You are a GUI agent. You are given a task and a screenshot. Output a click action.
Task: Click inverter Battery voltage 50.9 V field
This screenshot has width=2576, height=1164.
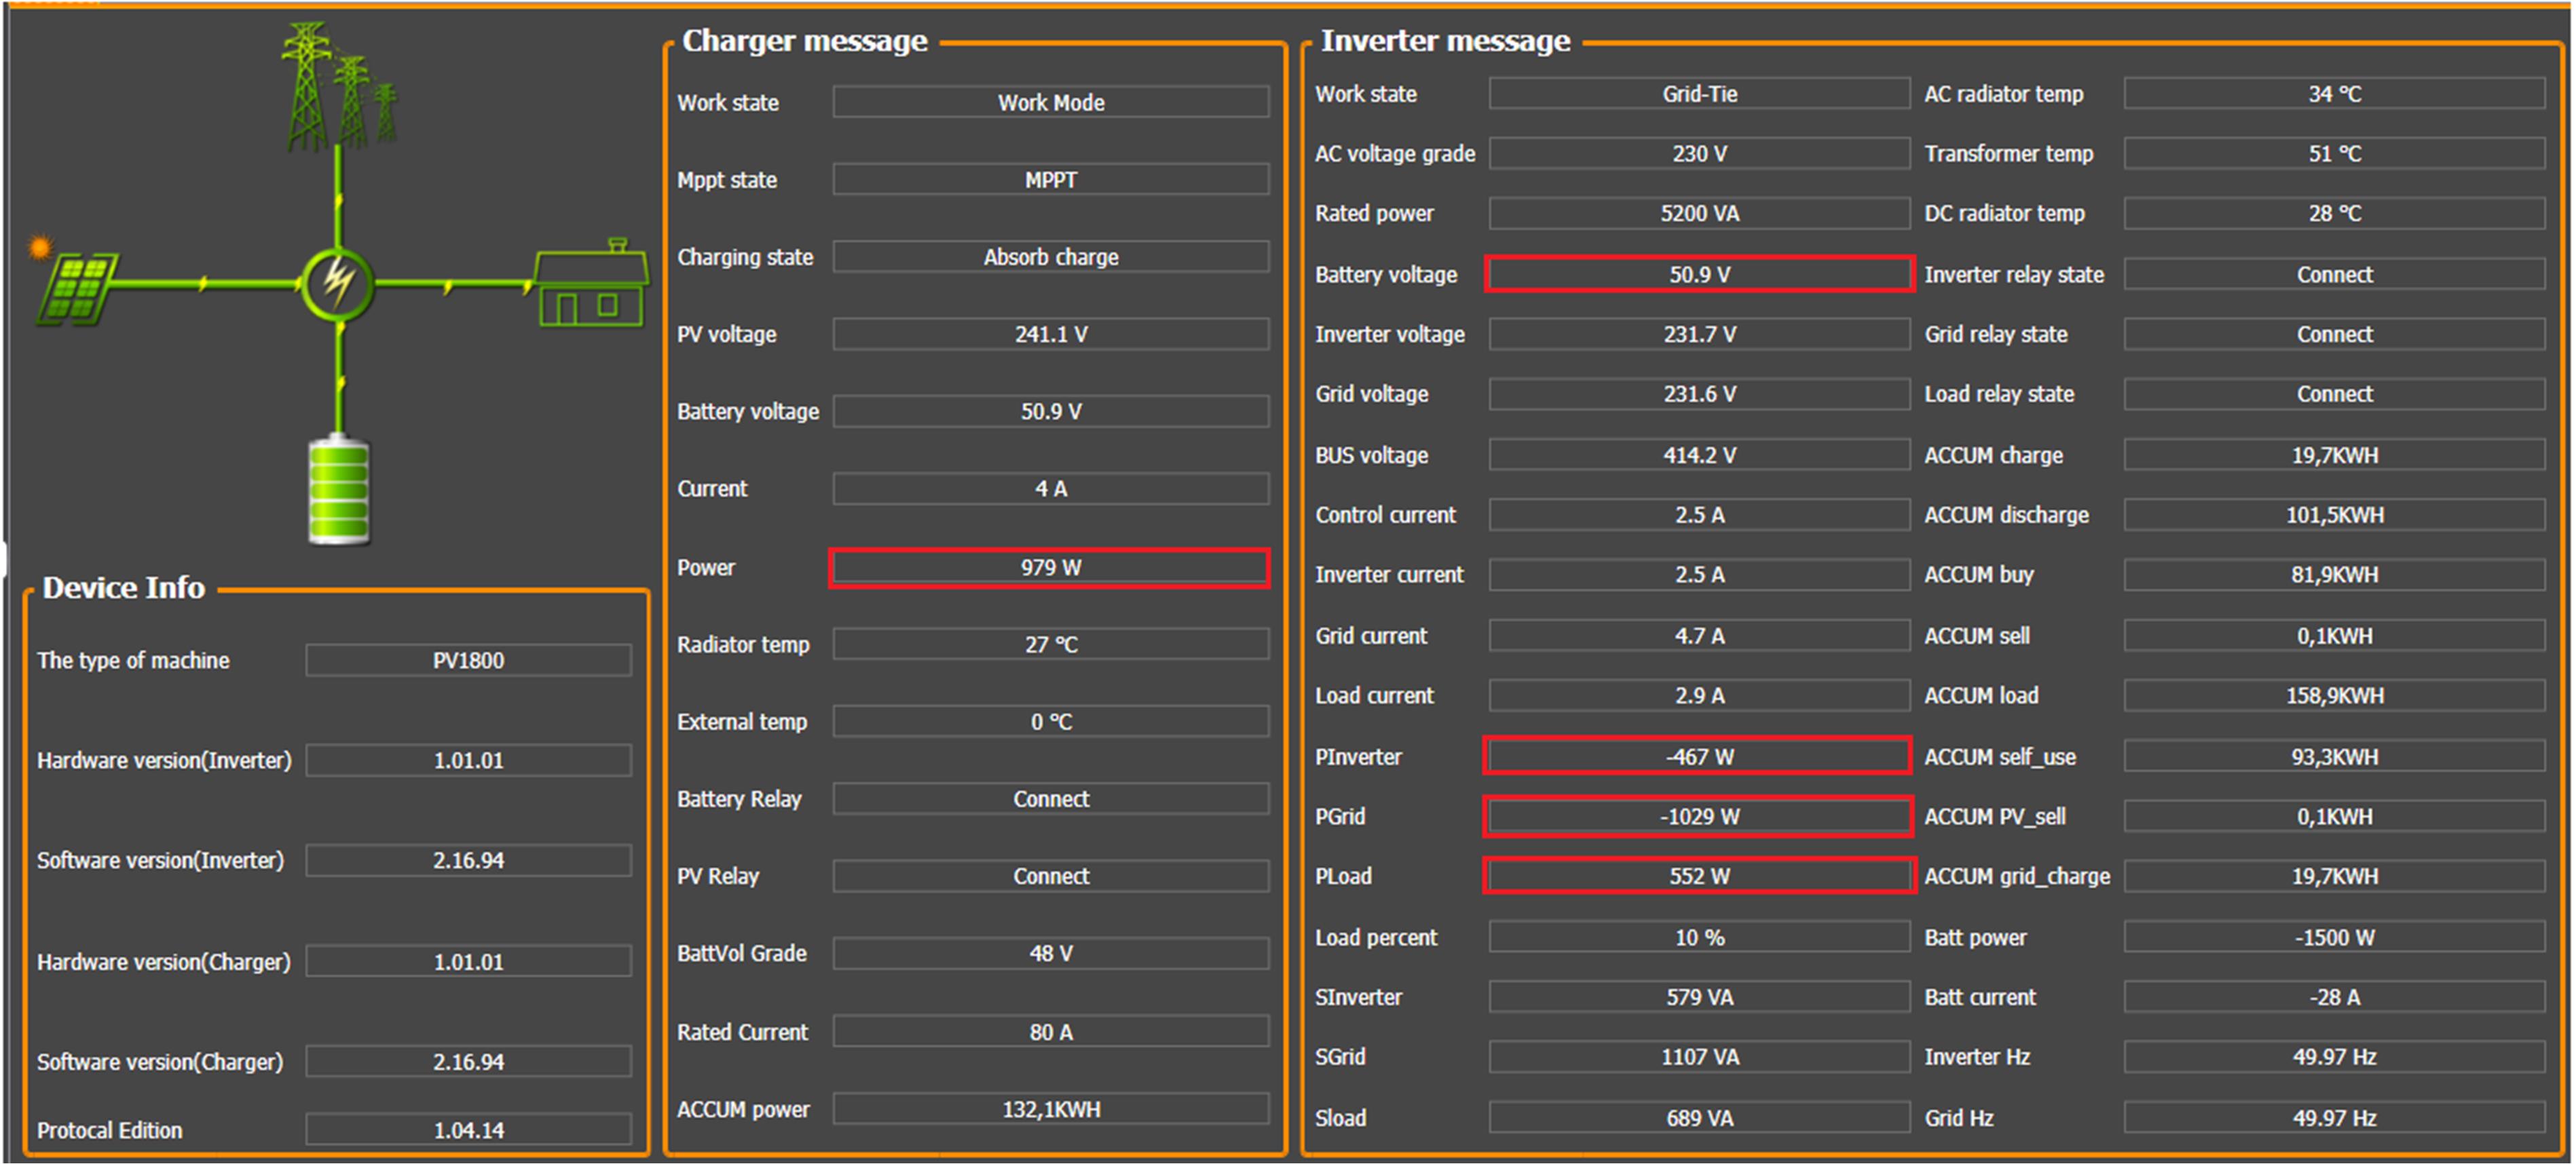[1698, 274]
